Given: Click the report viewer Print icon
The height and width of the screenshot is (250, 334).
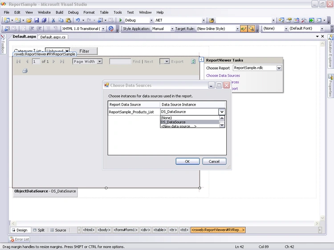Looking at the screenshot, I should click(x=25, y=71).
